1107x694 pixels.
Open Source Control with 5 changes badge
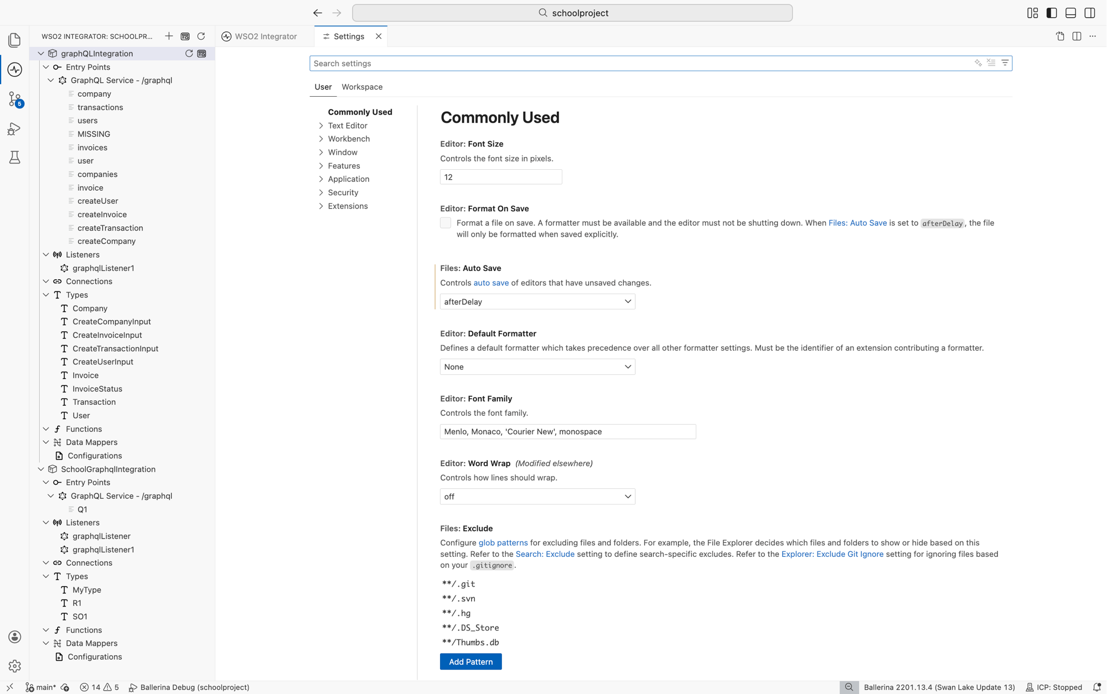click(x=15, y=100)
